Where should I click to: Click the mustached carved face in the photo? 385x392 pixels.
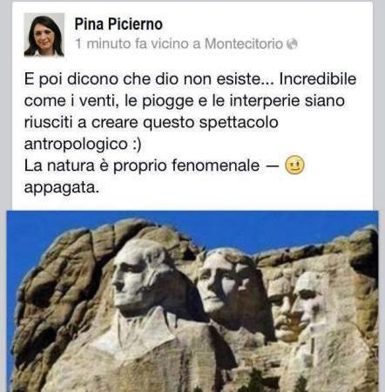tap(280, 308)
